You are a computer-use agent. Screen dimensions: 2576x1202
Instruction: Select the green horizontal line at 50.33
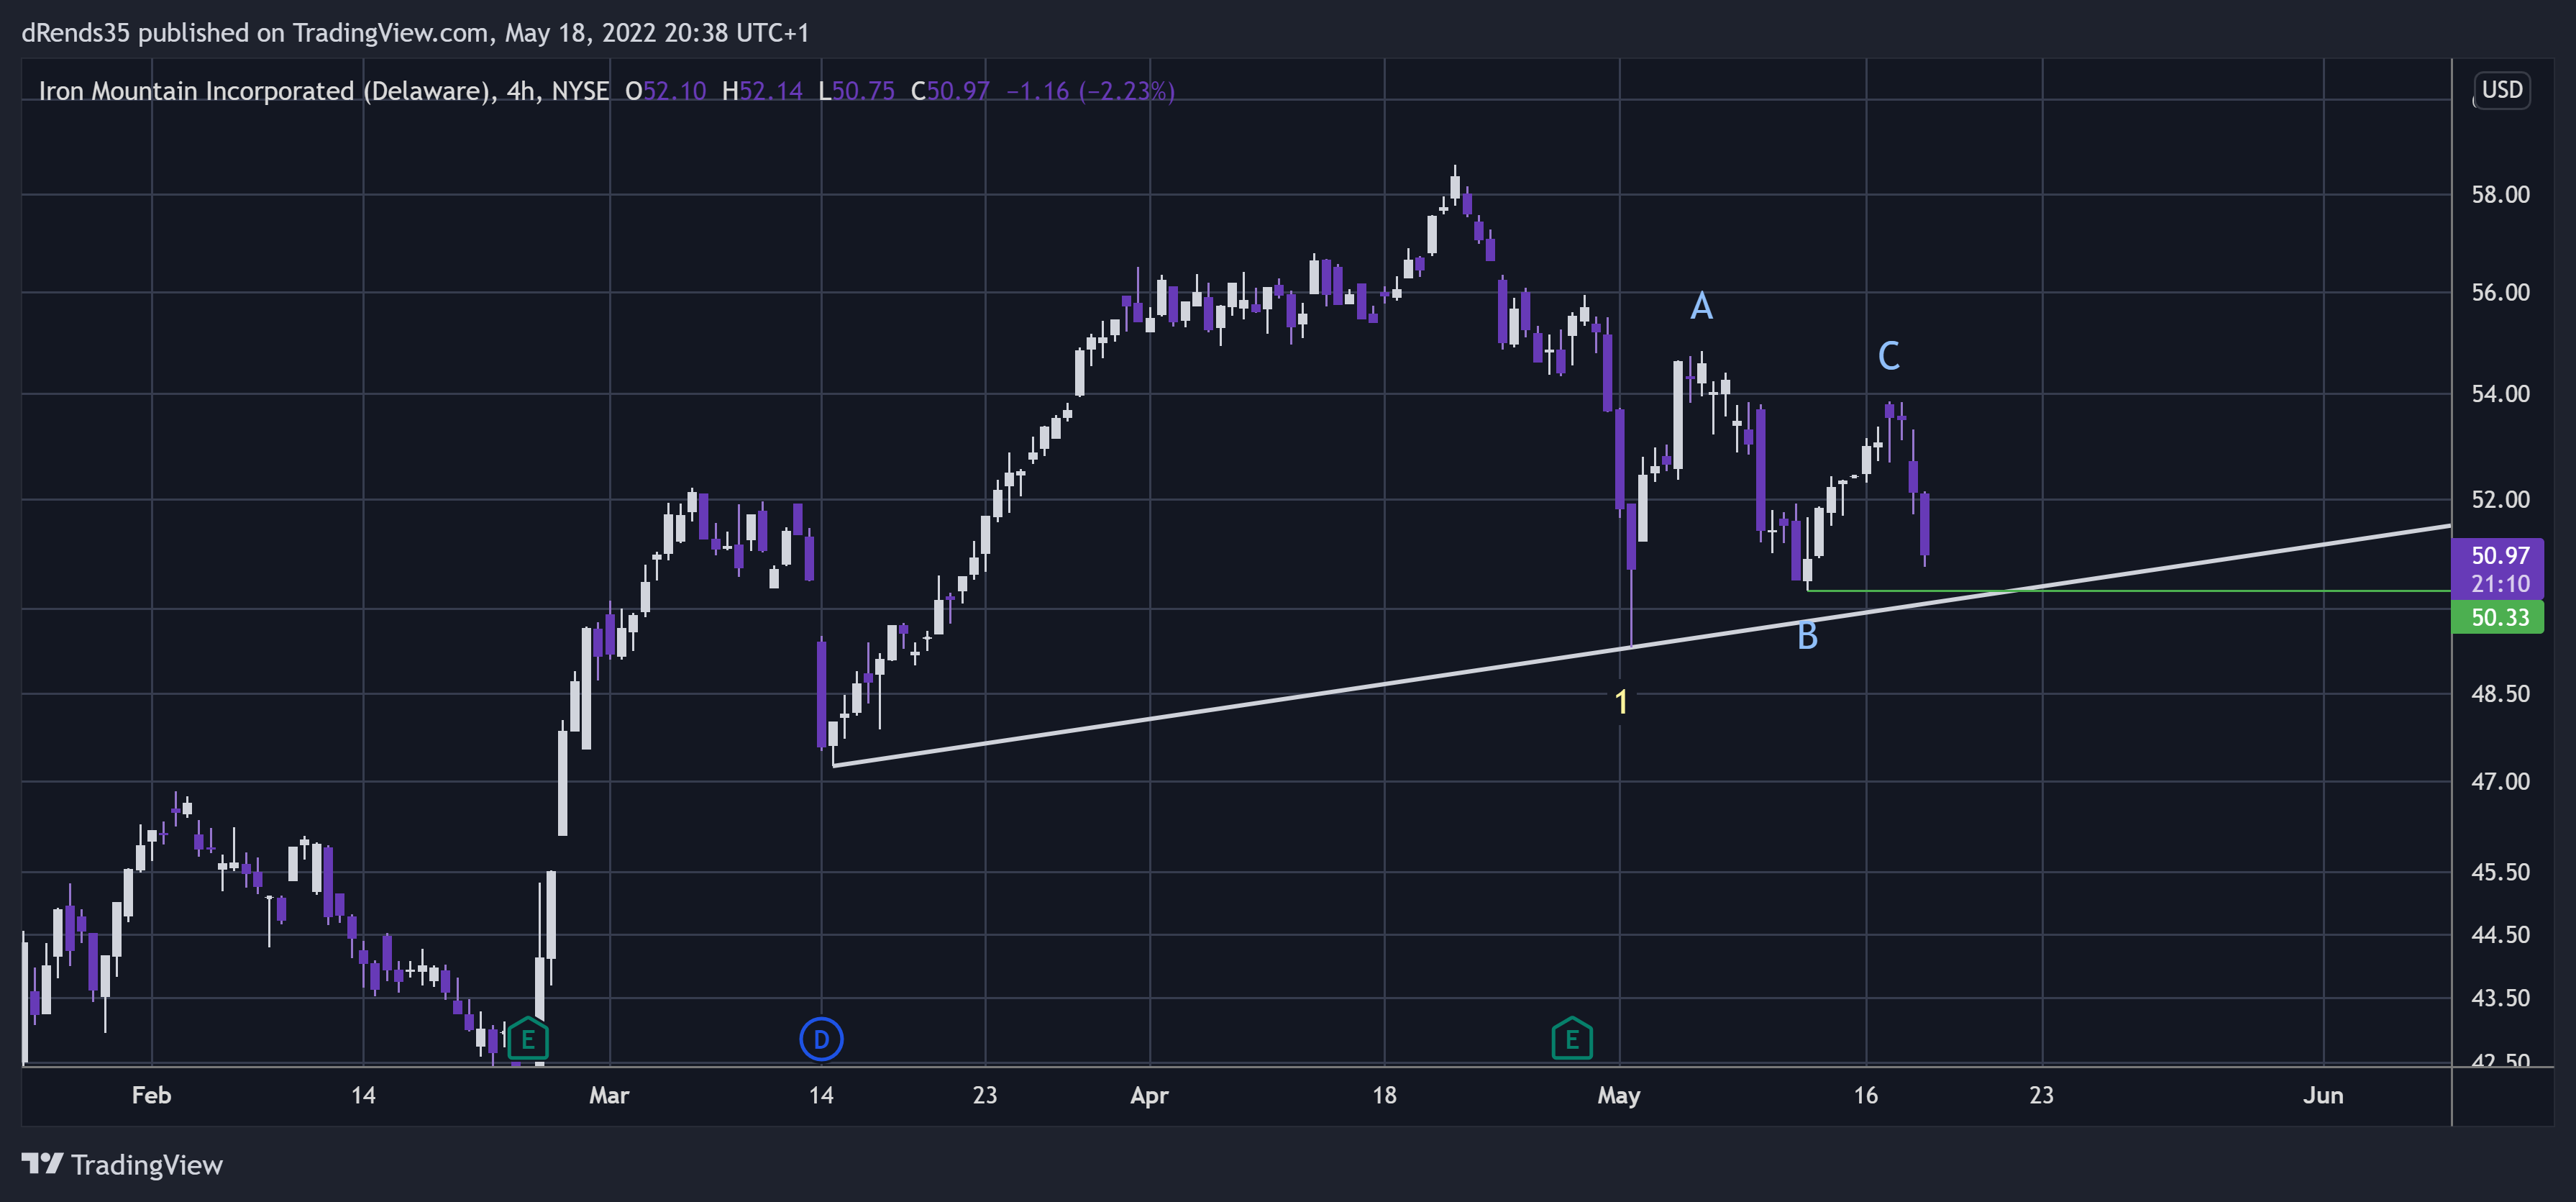(2130, 591)
